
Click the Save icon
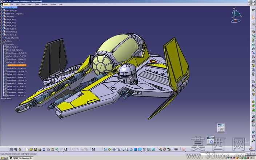point(35,149)
